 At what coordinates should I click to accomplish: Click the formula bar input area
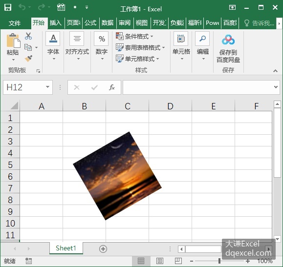[198, 87]
